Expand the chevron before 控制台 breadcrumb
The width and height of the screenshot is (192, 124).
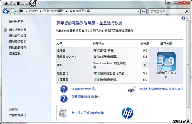click(26, 11)
